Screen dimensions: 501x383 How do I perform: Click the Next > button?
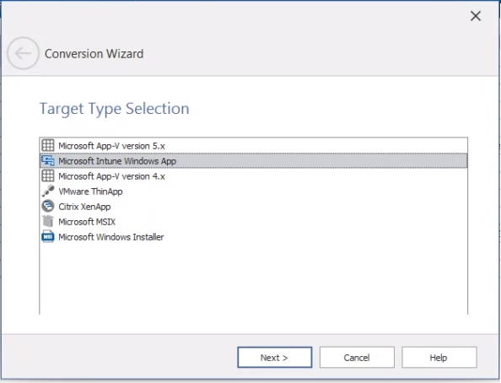pyautogui.click(x=275, y=357)
